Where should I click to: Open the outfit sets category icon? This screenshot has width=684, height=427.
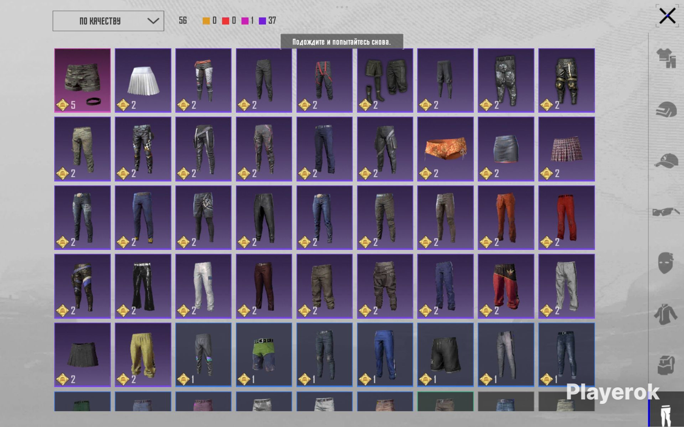click(666, 58)
